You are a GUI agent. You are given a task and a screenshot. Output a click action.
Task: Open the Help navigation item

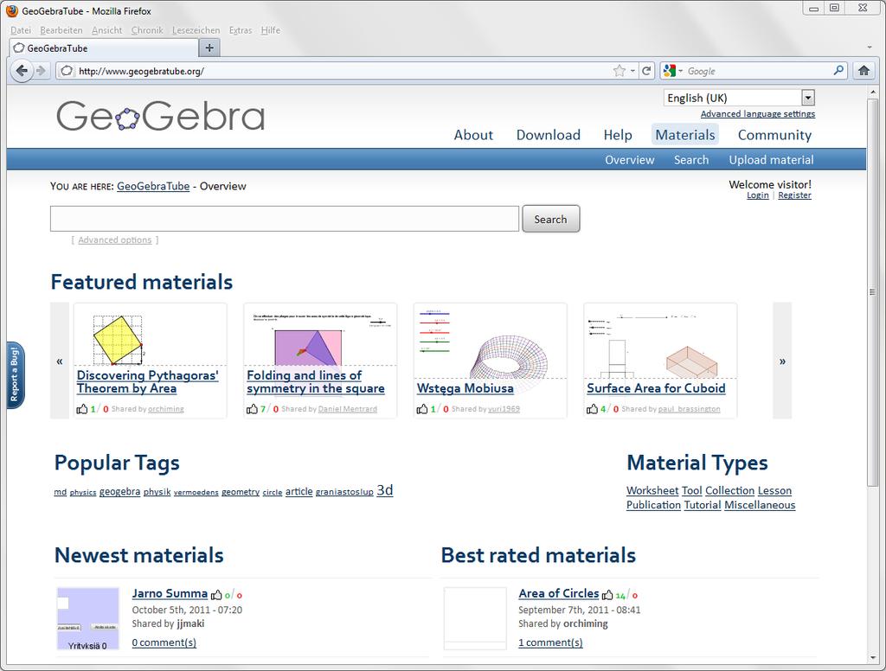click(618, 135)
